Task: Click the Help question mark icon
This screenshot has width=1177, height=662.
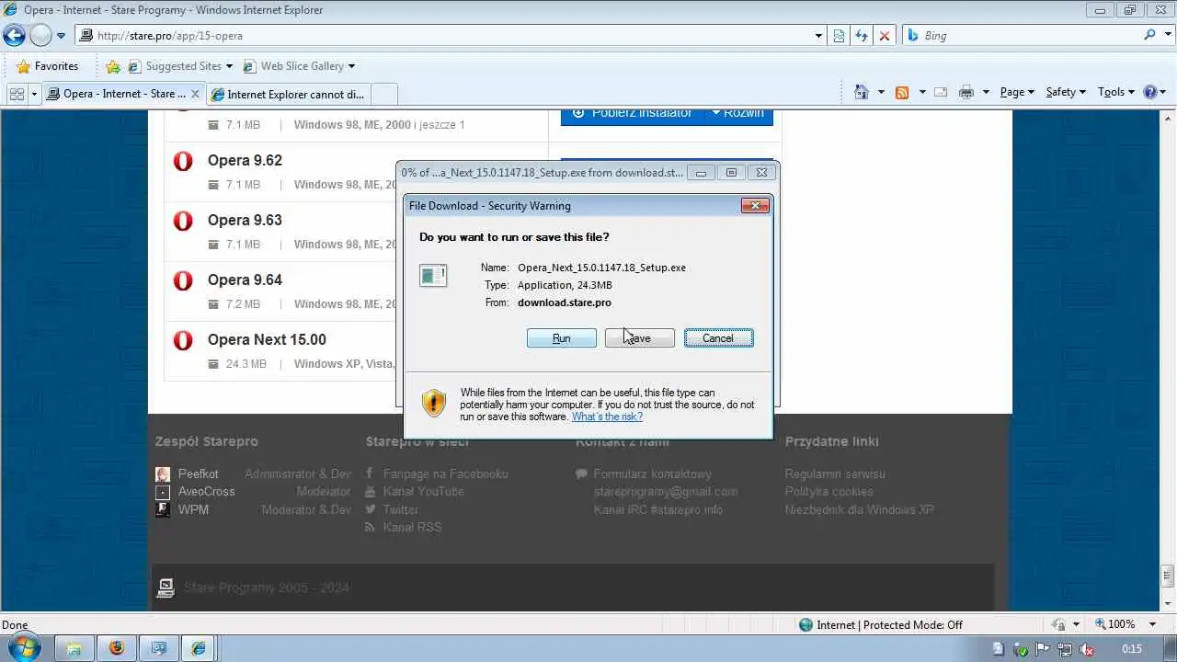Action: coord(1149,92)
